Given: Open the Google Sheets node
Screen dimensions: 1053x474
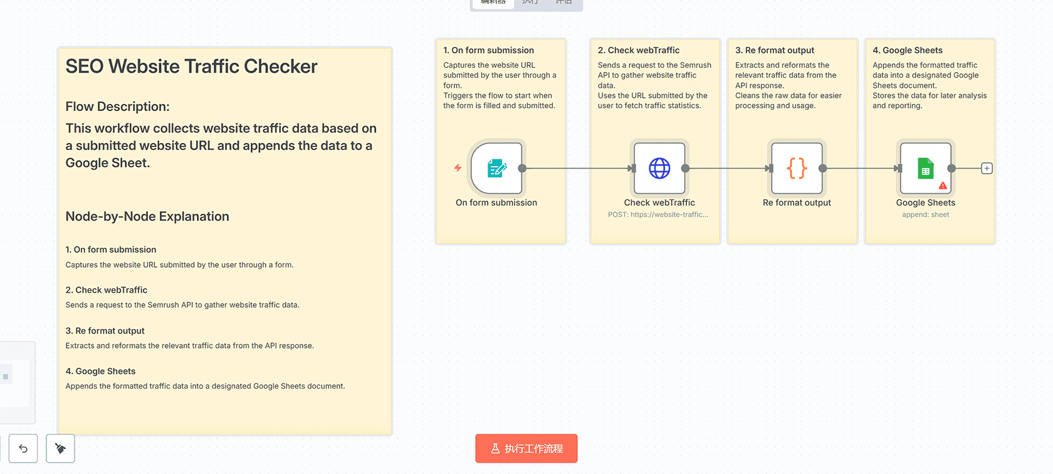Looking at the screenshot, I should point(925,168).
